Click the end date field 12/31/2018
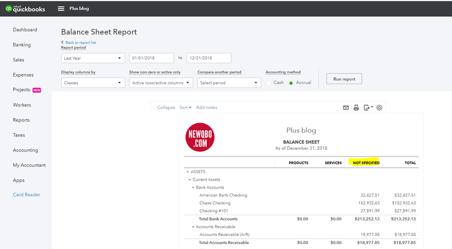Image resolution: width=452 pixels, height=249 pixels. coord(209,58)
